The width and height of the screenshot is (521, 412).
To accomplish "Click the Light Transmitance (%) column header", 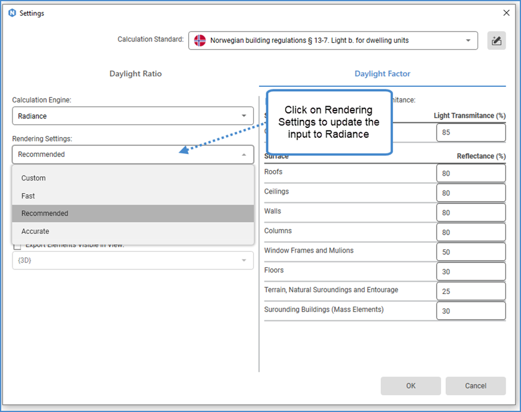I will (469, 115).
